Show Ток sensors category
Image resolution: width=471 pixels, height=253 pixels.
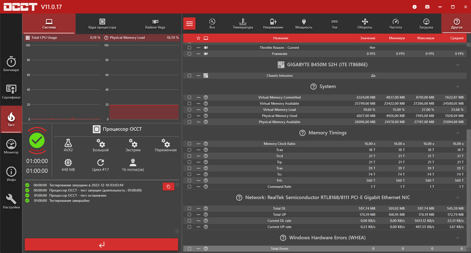334,24
